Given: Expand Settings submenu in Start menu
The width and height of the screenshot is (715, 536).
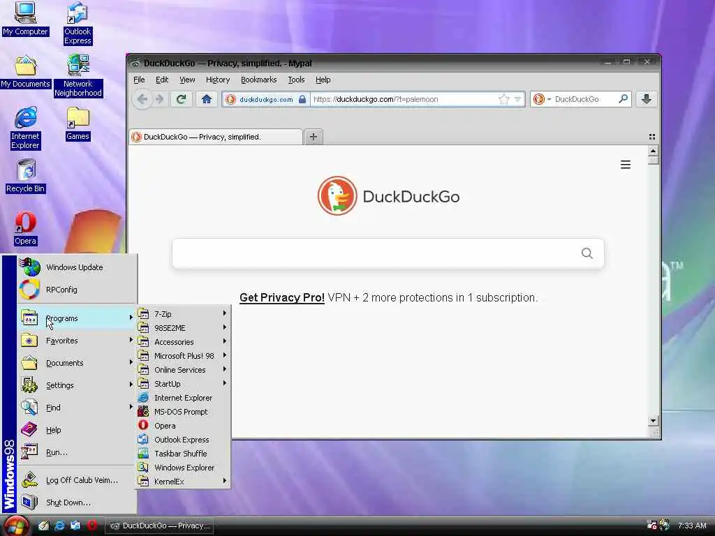Looking at the screenshot, I should pyautogui.click(x=77, y=385).
